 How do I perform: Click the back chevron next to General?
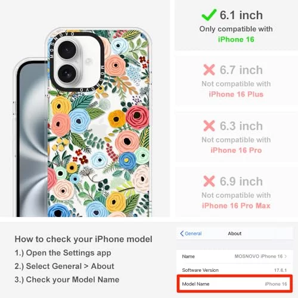point(182,234)
